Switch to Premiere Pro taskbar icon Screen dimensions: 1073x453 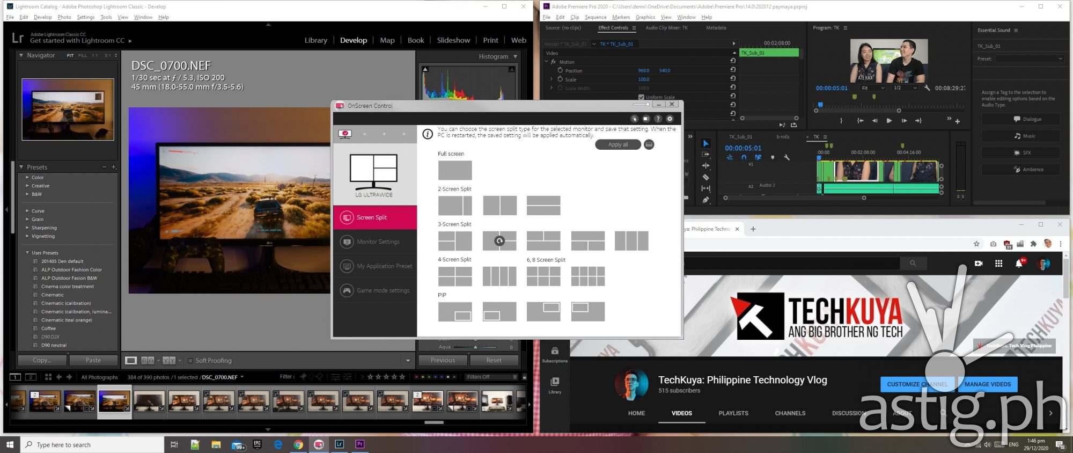[x=360, y=444]
